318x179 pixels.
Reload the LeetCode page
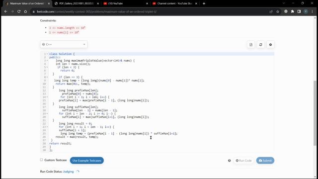pos(19,11)
